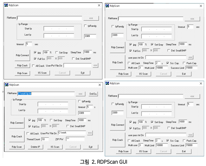Close the bottom-right RdpScan window

coord(201,83)
